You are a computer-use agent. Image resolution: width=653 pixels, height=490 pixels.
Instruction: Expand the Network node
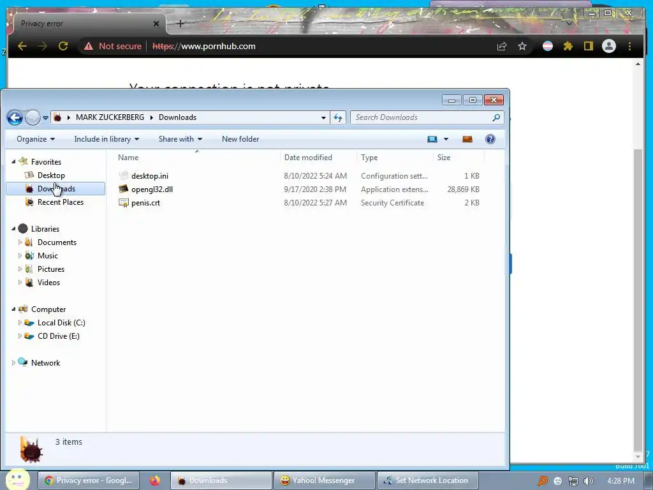point(13,363)
